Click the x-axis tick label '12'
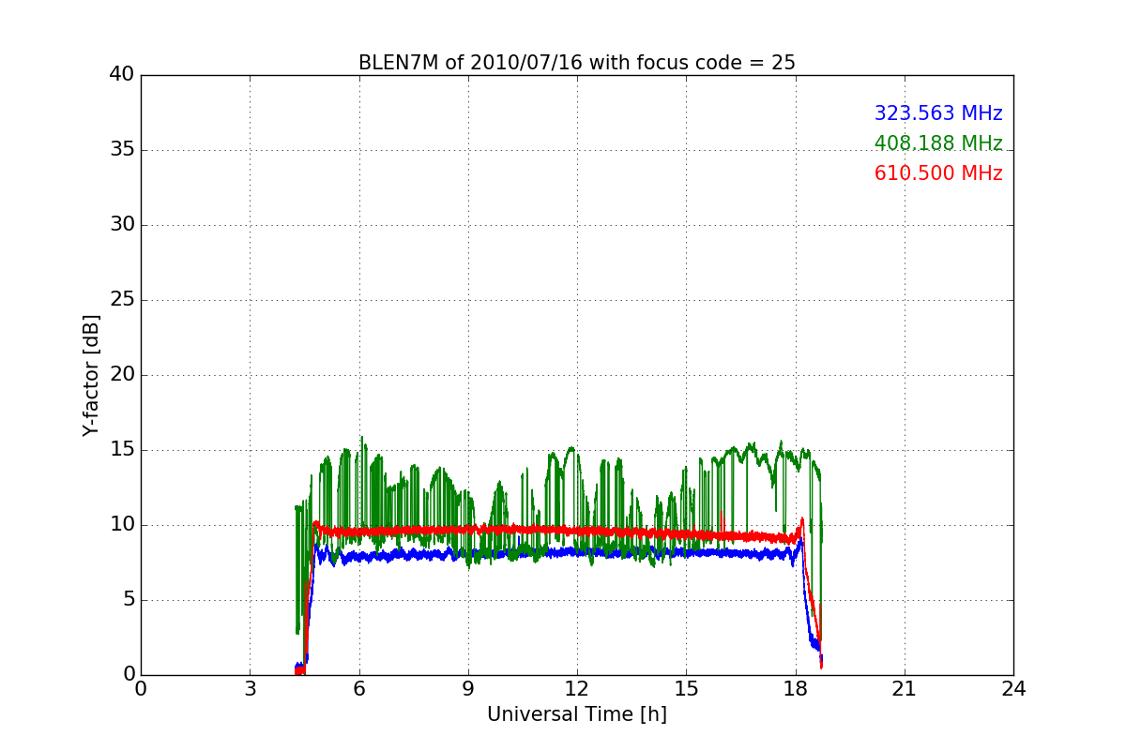The width and height of the screenshot is (1126, 750). [x=576, y=688]
